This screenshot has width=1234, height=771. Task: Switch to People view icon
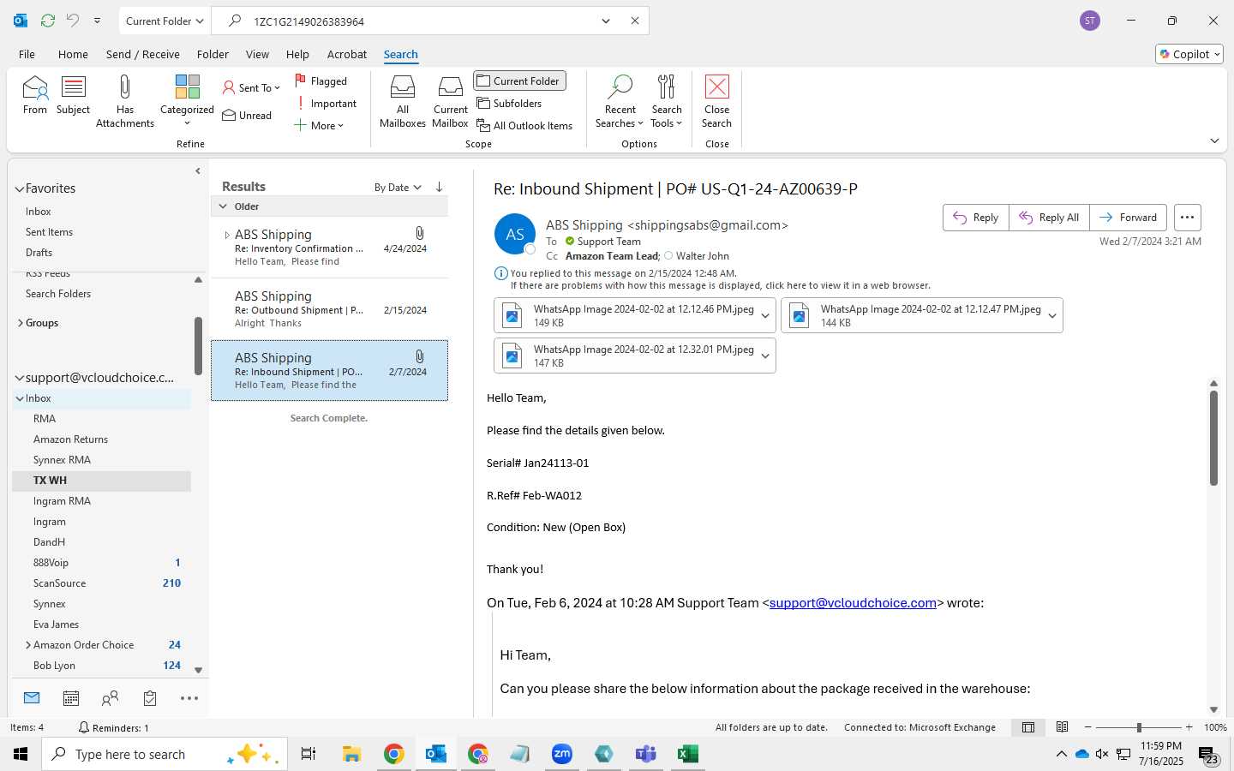pyautogui.click(x=110, y=698)
